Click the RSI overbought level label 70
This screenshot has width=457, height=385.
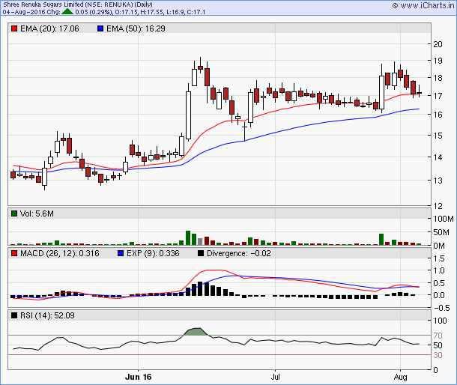click(x=438, y=336)
